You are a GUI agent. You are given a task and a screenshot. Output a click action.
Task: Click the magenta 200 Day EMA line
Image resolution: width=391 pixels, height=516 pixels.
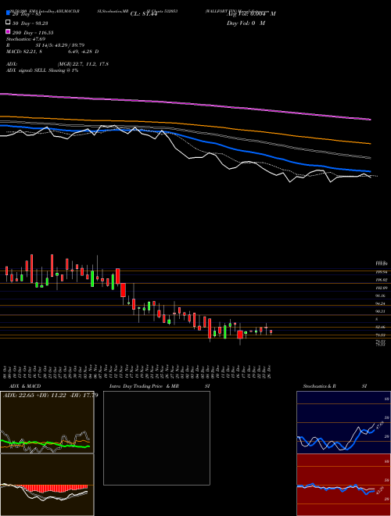point(185,103)
